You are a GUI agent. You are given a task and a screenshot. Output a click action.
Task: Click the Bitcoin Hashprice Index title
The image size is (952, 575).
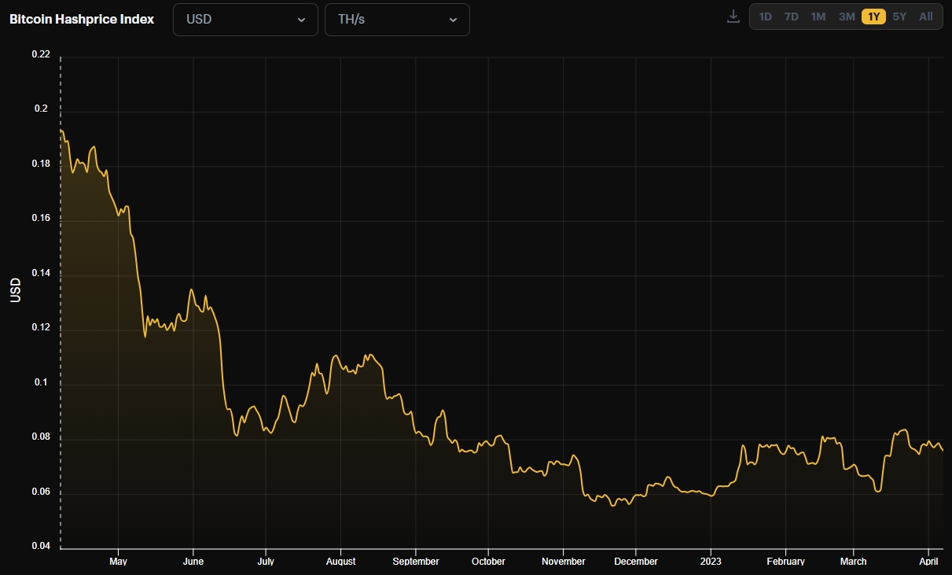(82, 19)
